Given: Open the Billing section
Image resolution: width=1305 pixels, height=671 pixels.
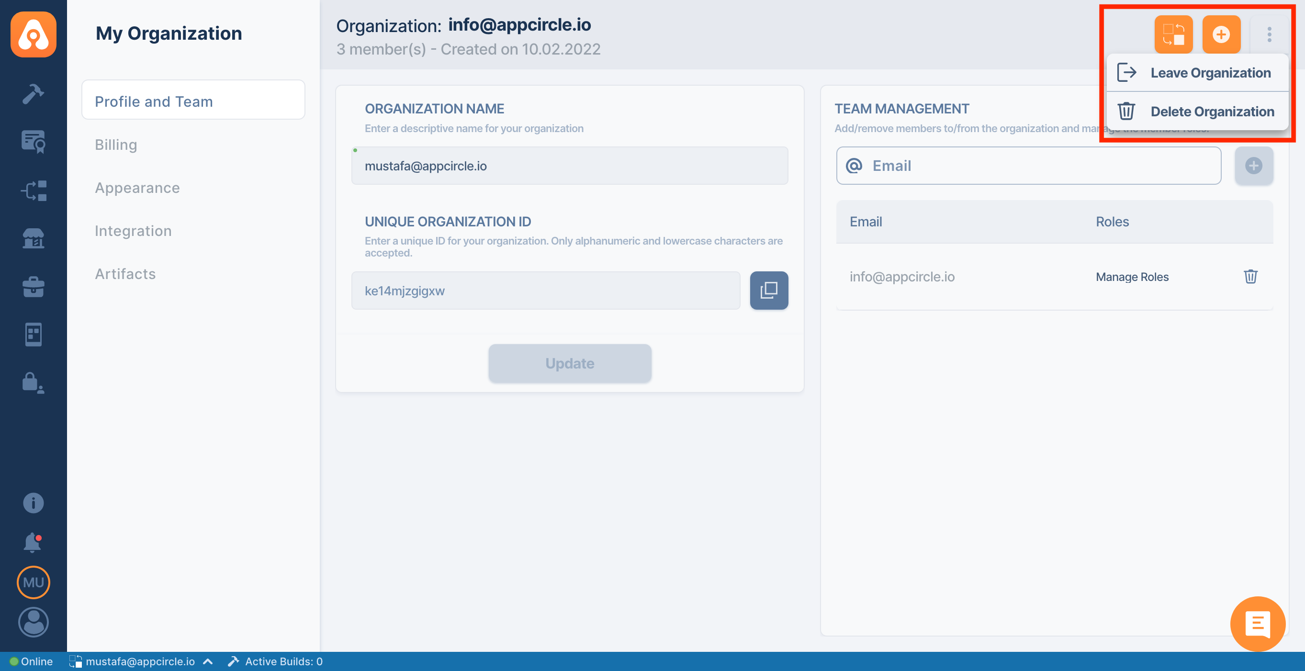Looking at the screenshot, I should click(116, 145).
